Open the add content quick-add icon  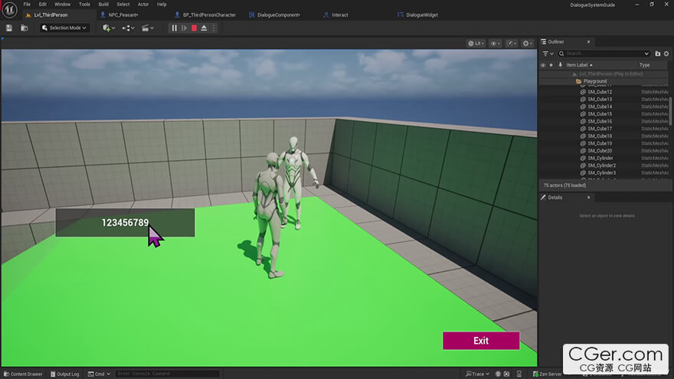107,28
